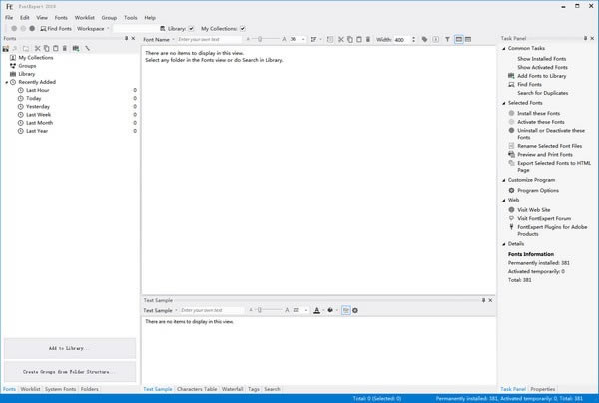Pin the Text Sample panel with pushpin icon

483,300
